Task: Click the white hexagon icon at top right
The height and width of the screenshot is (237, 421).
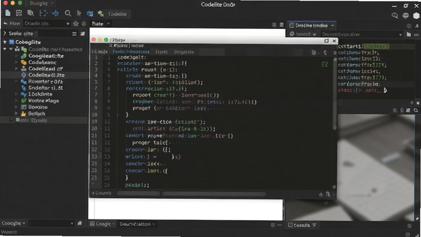Action: [x=416, y=16]
